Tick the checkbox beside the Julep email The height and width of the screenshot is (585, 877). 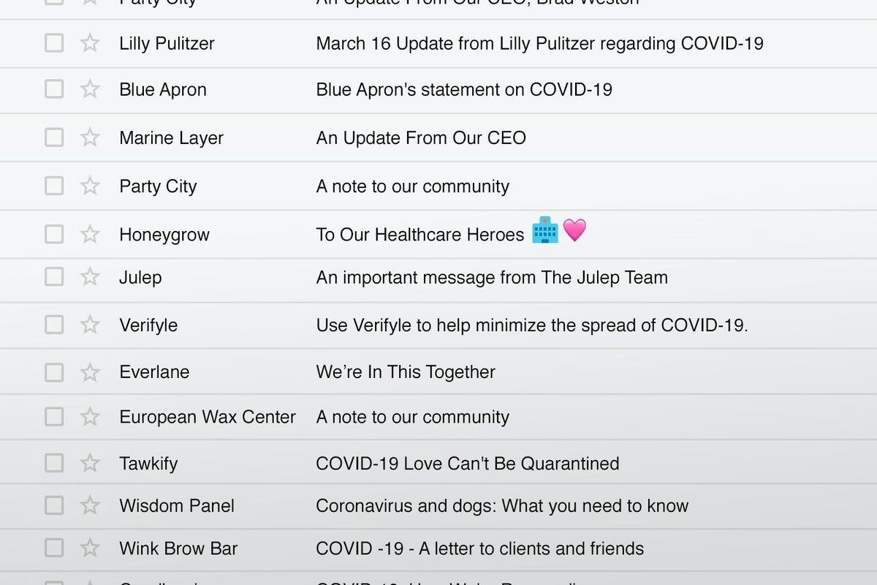[x=54, y=277]
